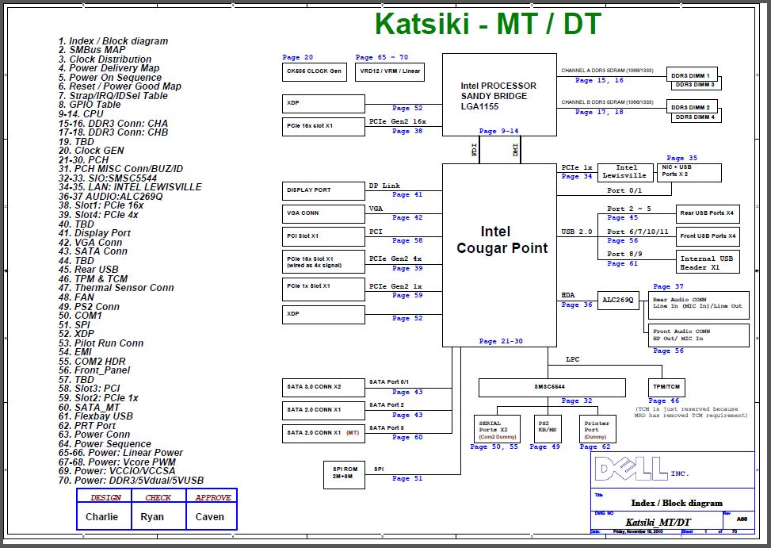This screenshot has height=548, width=771.
Task: Click the "TPM/TCM" block
Action: coord(666,387)
